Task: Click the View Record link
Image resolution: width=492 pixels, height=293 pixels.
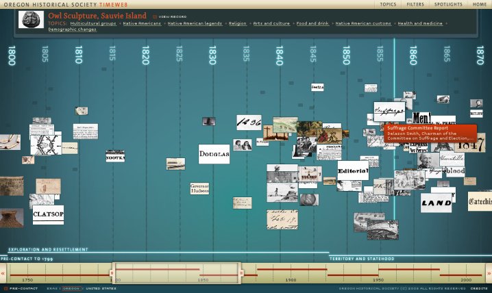Action: tap(170, 16)
